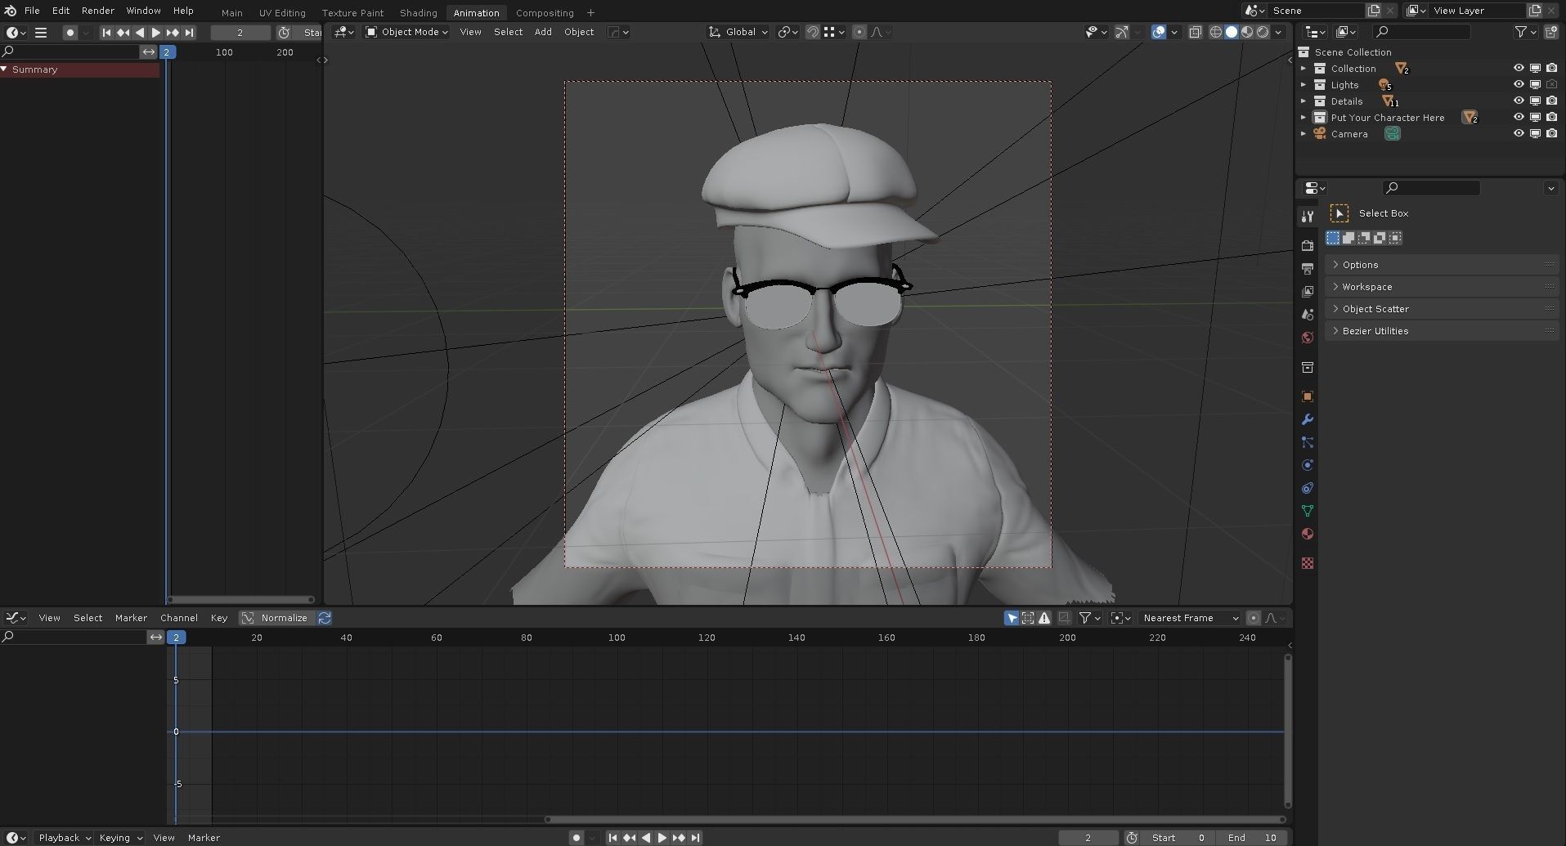Toggle snapping magnet in 3D viewport
This screenshot has height=846, width=1566.
pyautogui.click(x=812, y=32)
